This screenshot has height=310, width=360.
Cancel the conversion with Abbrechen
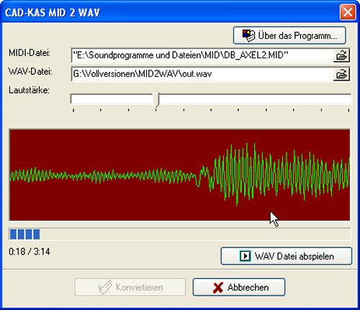[239, 287]
